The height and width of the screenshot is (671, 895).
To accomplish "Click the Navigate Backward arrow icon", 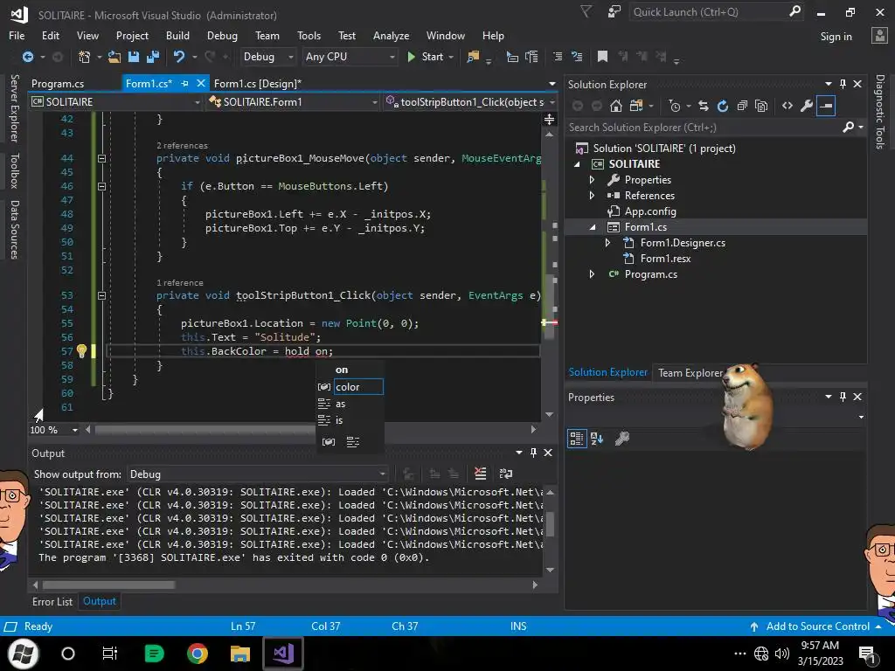I will click(x=27, y=57).
